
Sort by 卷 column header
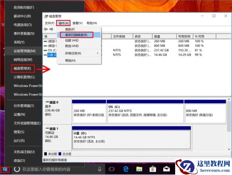(50, 36)
